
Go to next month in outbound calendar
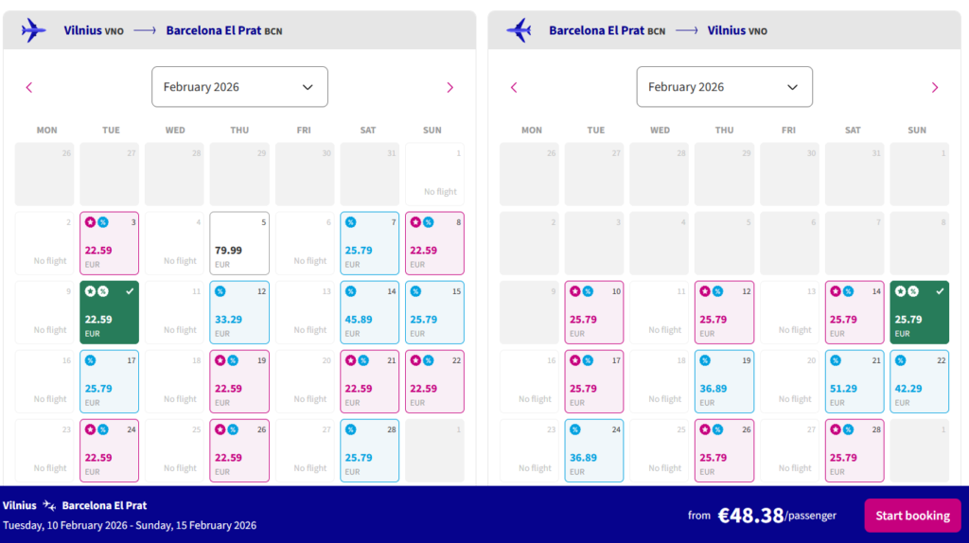pyautogui.click(x=449, y=87)
